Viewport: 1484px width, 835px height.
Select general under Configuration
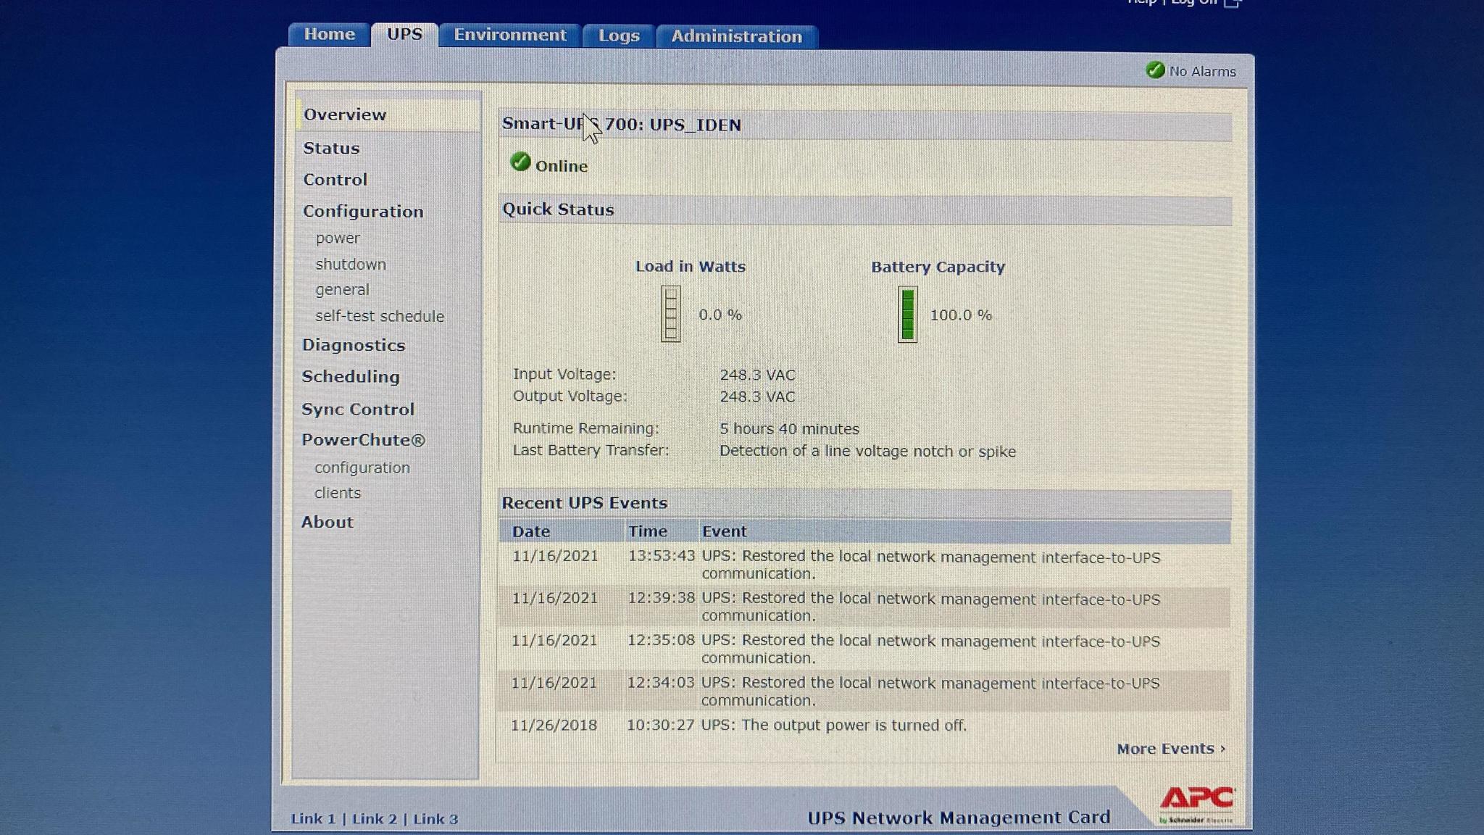point(342,290)
